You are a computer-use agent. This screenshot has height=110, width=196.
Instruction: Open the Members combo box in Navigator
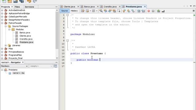click(x=14, y=66)
